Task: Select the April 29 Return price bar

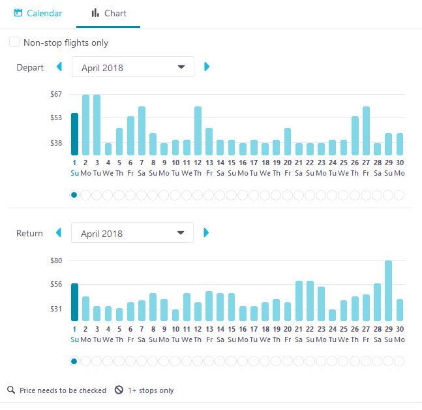Action: pyautogui.click(x=388, y=291)
